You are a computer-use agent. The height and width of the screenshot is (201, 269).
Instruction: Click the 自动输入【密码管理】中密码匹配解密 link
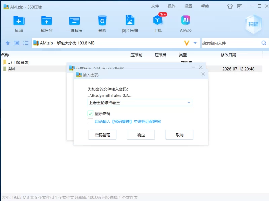pyautogui.click(x=128, y=121)
